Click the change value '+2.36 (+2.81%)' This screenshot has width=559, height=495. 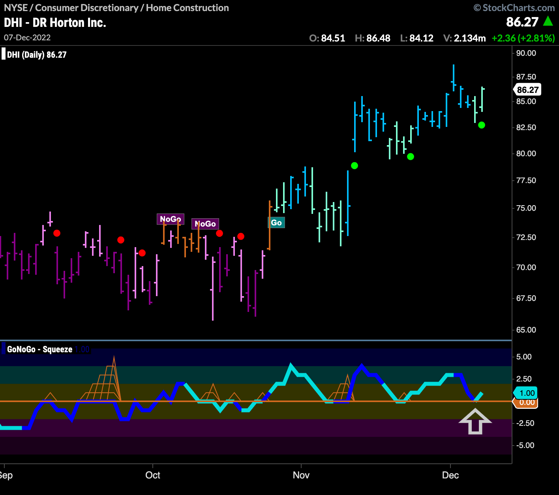[523, 38]
